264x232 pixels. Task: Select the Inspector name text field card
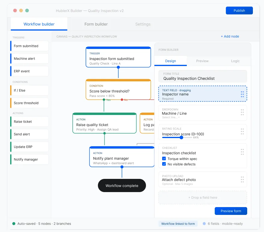(202, 94)
